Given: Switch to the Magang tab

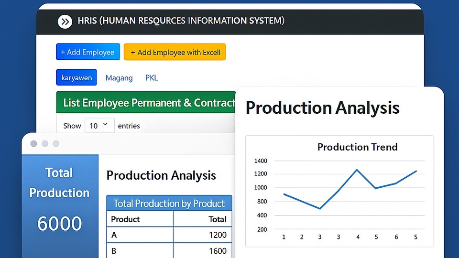Looking at the screenshot, I should pos(119,77).
